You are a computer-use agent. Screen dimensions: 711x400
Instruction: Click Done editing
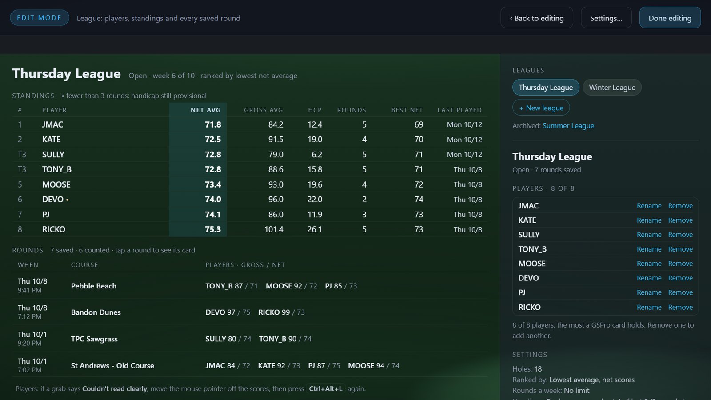pos(670,18)
